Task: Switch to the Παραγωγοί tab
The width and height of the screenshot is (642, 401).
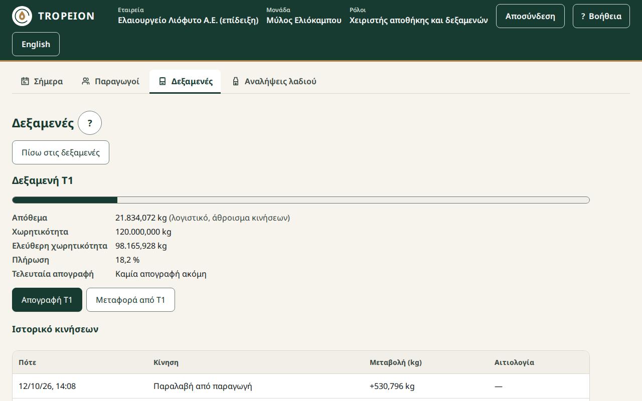Action: pos(110,81)
